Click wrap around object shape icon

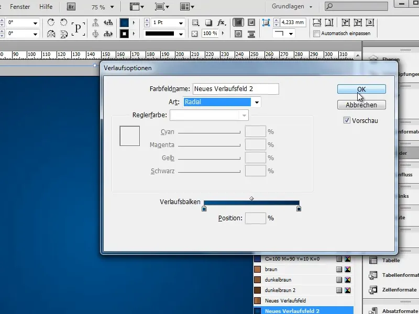238,34
